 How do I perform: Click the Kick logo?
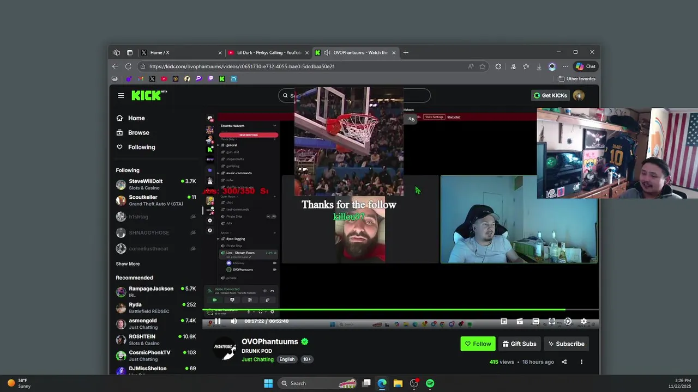click(x=149, y=95)
